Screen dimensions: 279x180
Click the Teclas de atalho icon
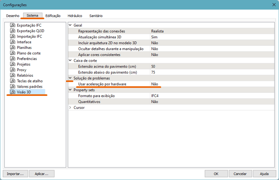point(12,81)
